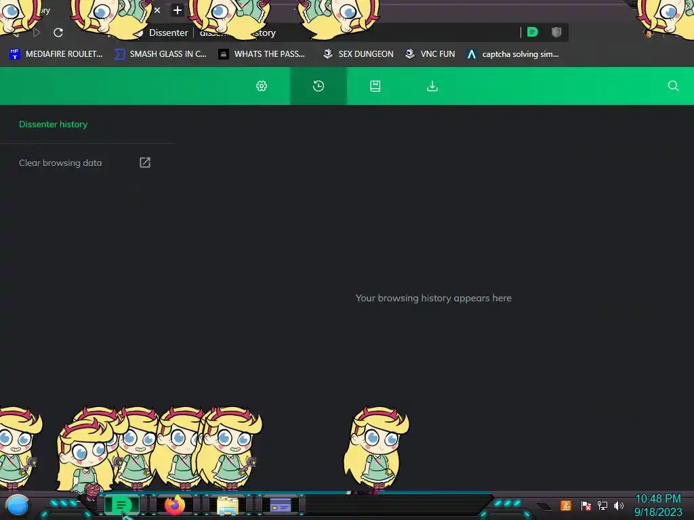Image resolution: width=694 pixels, height=520 pixels.
Task: Click the history search magnifier icon
Action: 673,86
